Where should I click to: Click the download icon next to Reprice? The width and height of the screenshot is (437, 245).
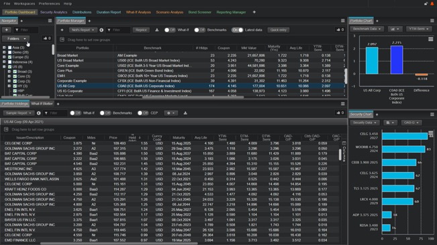click(157, 30)
